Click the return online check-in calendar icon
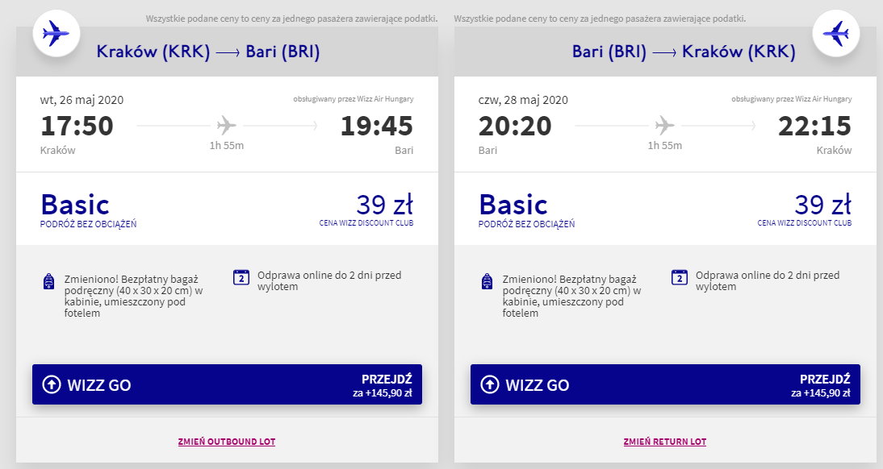Viewport: 883px width, 469px height. point(680,277)
